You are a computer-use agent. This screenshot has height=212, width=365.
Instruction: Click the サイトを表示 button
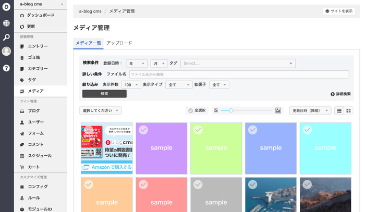tap(339, 10)
